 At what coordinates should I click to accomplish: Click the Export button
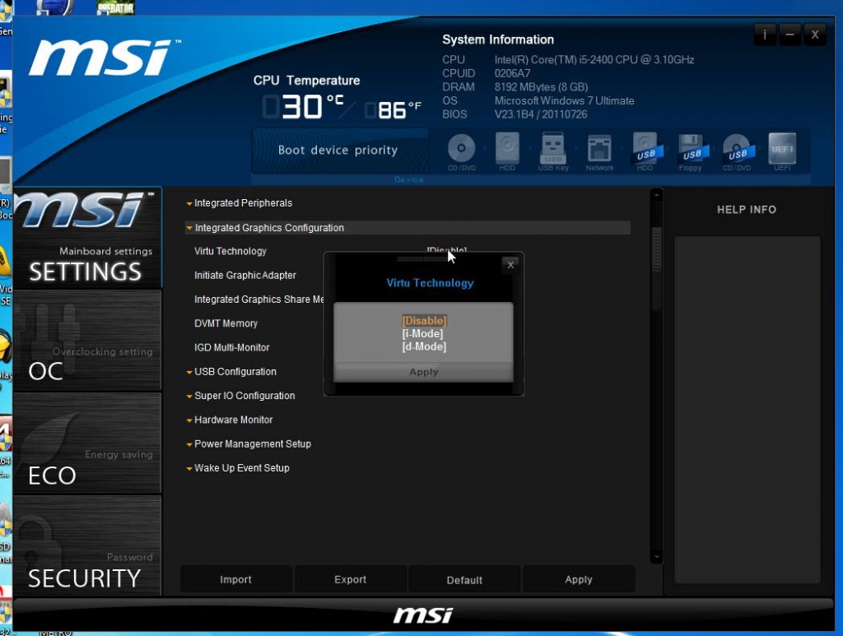click(x=350, y=579)
